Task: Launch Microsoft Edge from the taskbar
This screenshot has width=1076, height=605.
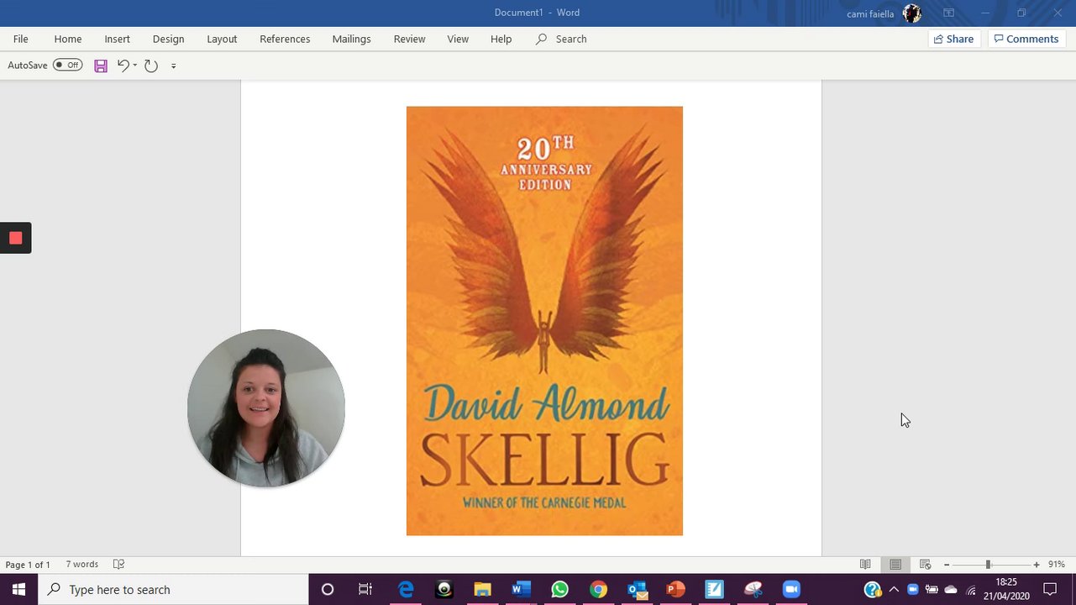Action: click(x=406, y=589)
